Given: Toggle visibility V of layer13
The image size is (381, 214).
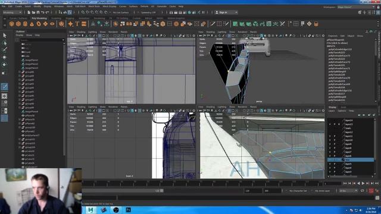Looking at the screenshot, I should click(330, 124).
